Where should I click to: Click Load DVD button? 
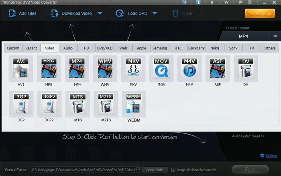click(x=131, y=13)
